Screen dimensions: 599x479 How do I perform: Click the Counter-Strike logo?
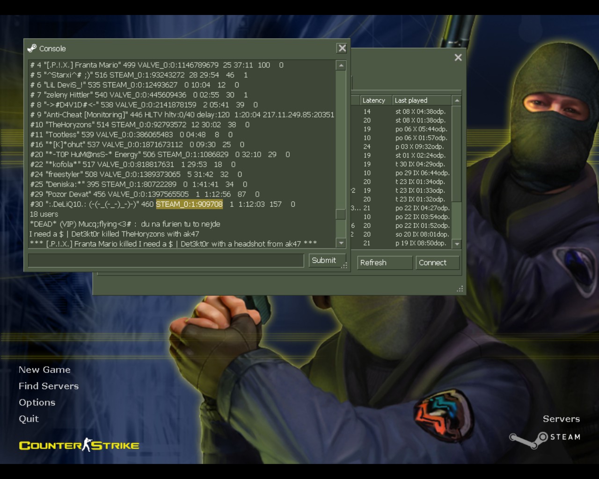(x=79, y=445)
